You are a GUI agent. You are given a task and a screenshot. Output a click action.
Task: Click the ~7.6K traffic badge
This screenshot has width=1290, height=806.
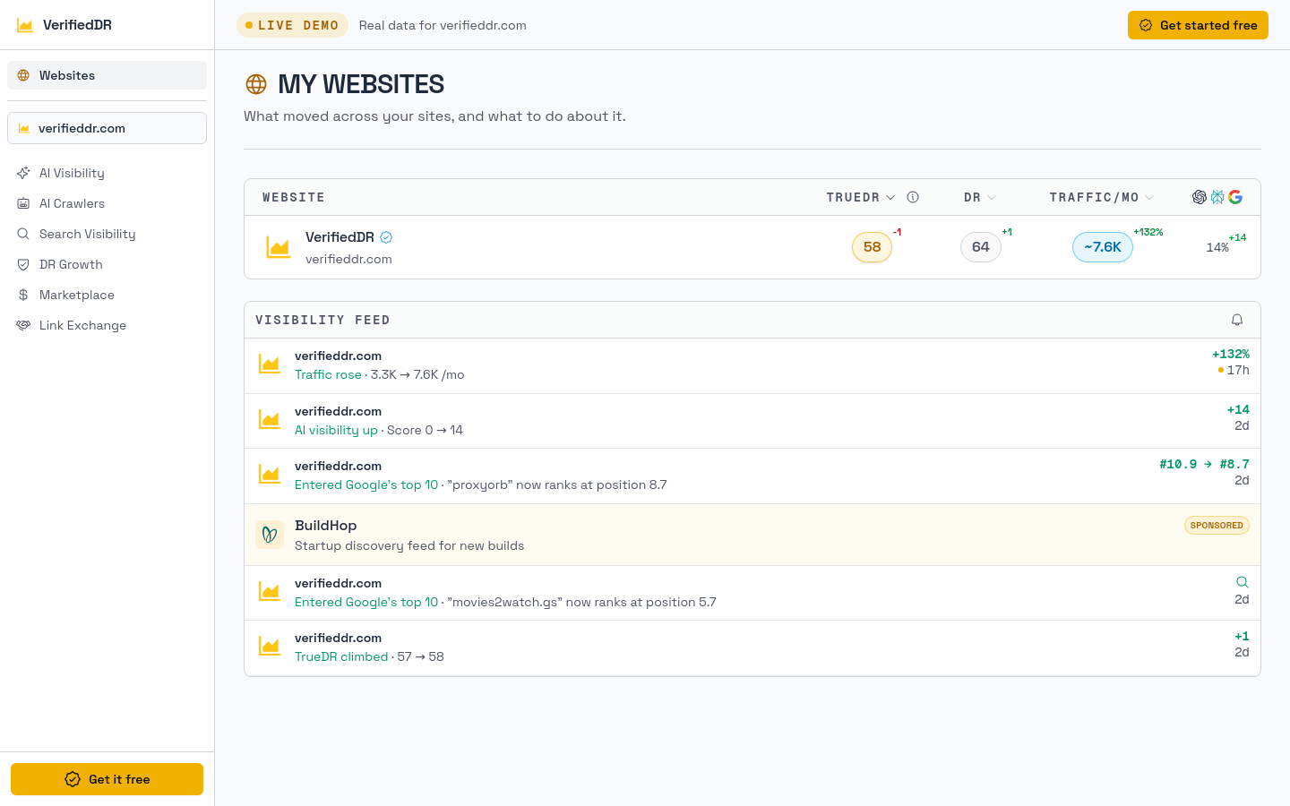pyautogui.click(x=1103, y=247)
